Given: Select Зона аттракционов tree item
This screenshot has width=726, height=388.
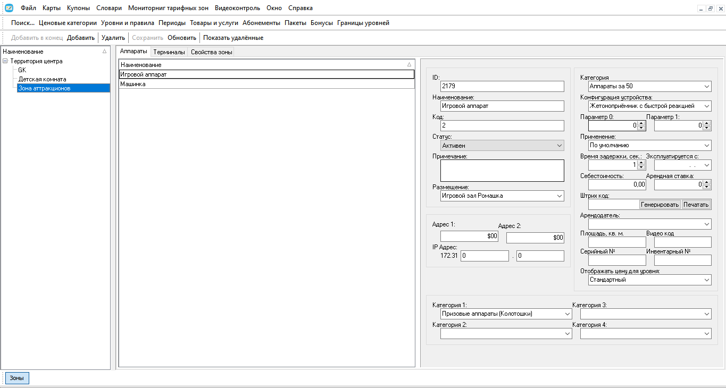Looking at the screenshot, I should (63, 88).
